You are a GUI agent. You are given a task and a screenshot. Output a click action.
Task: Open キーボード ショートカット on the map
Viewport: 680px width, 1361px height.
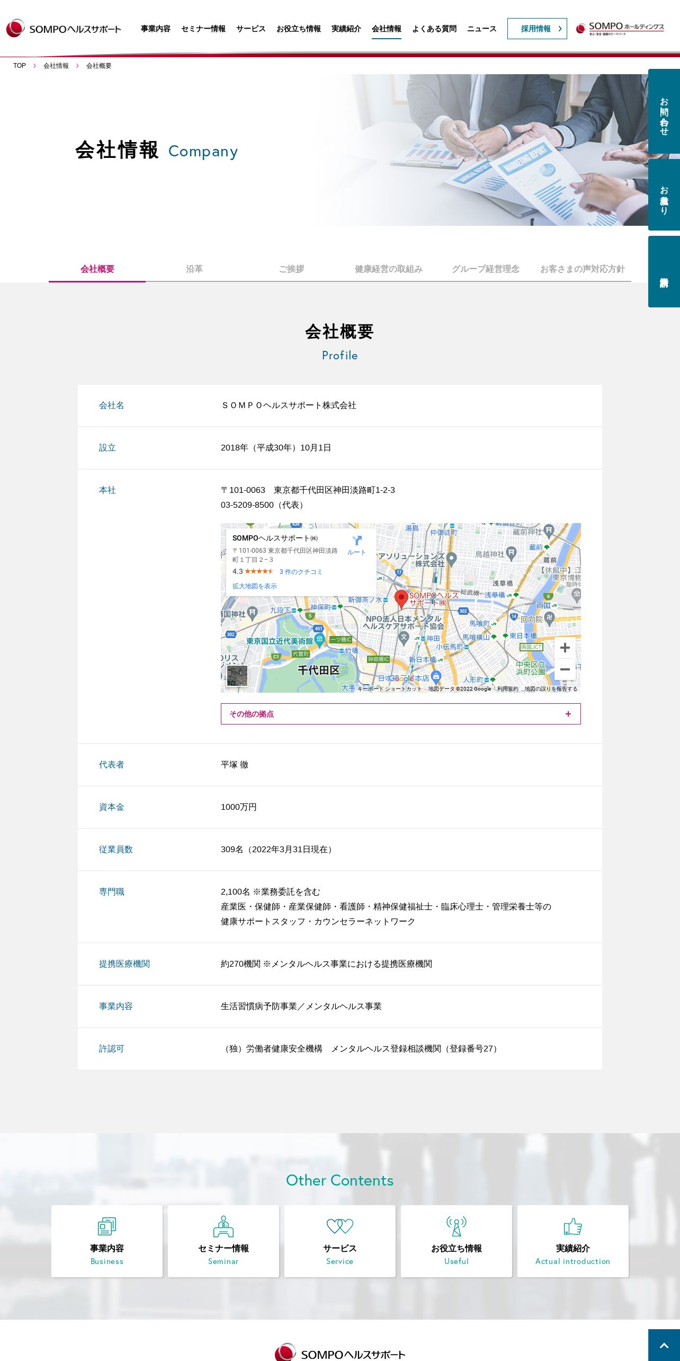[x=390, y=689]
